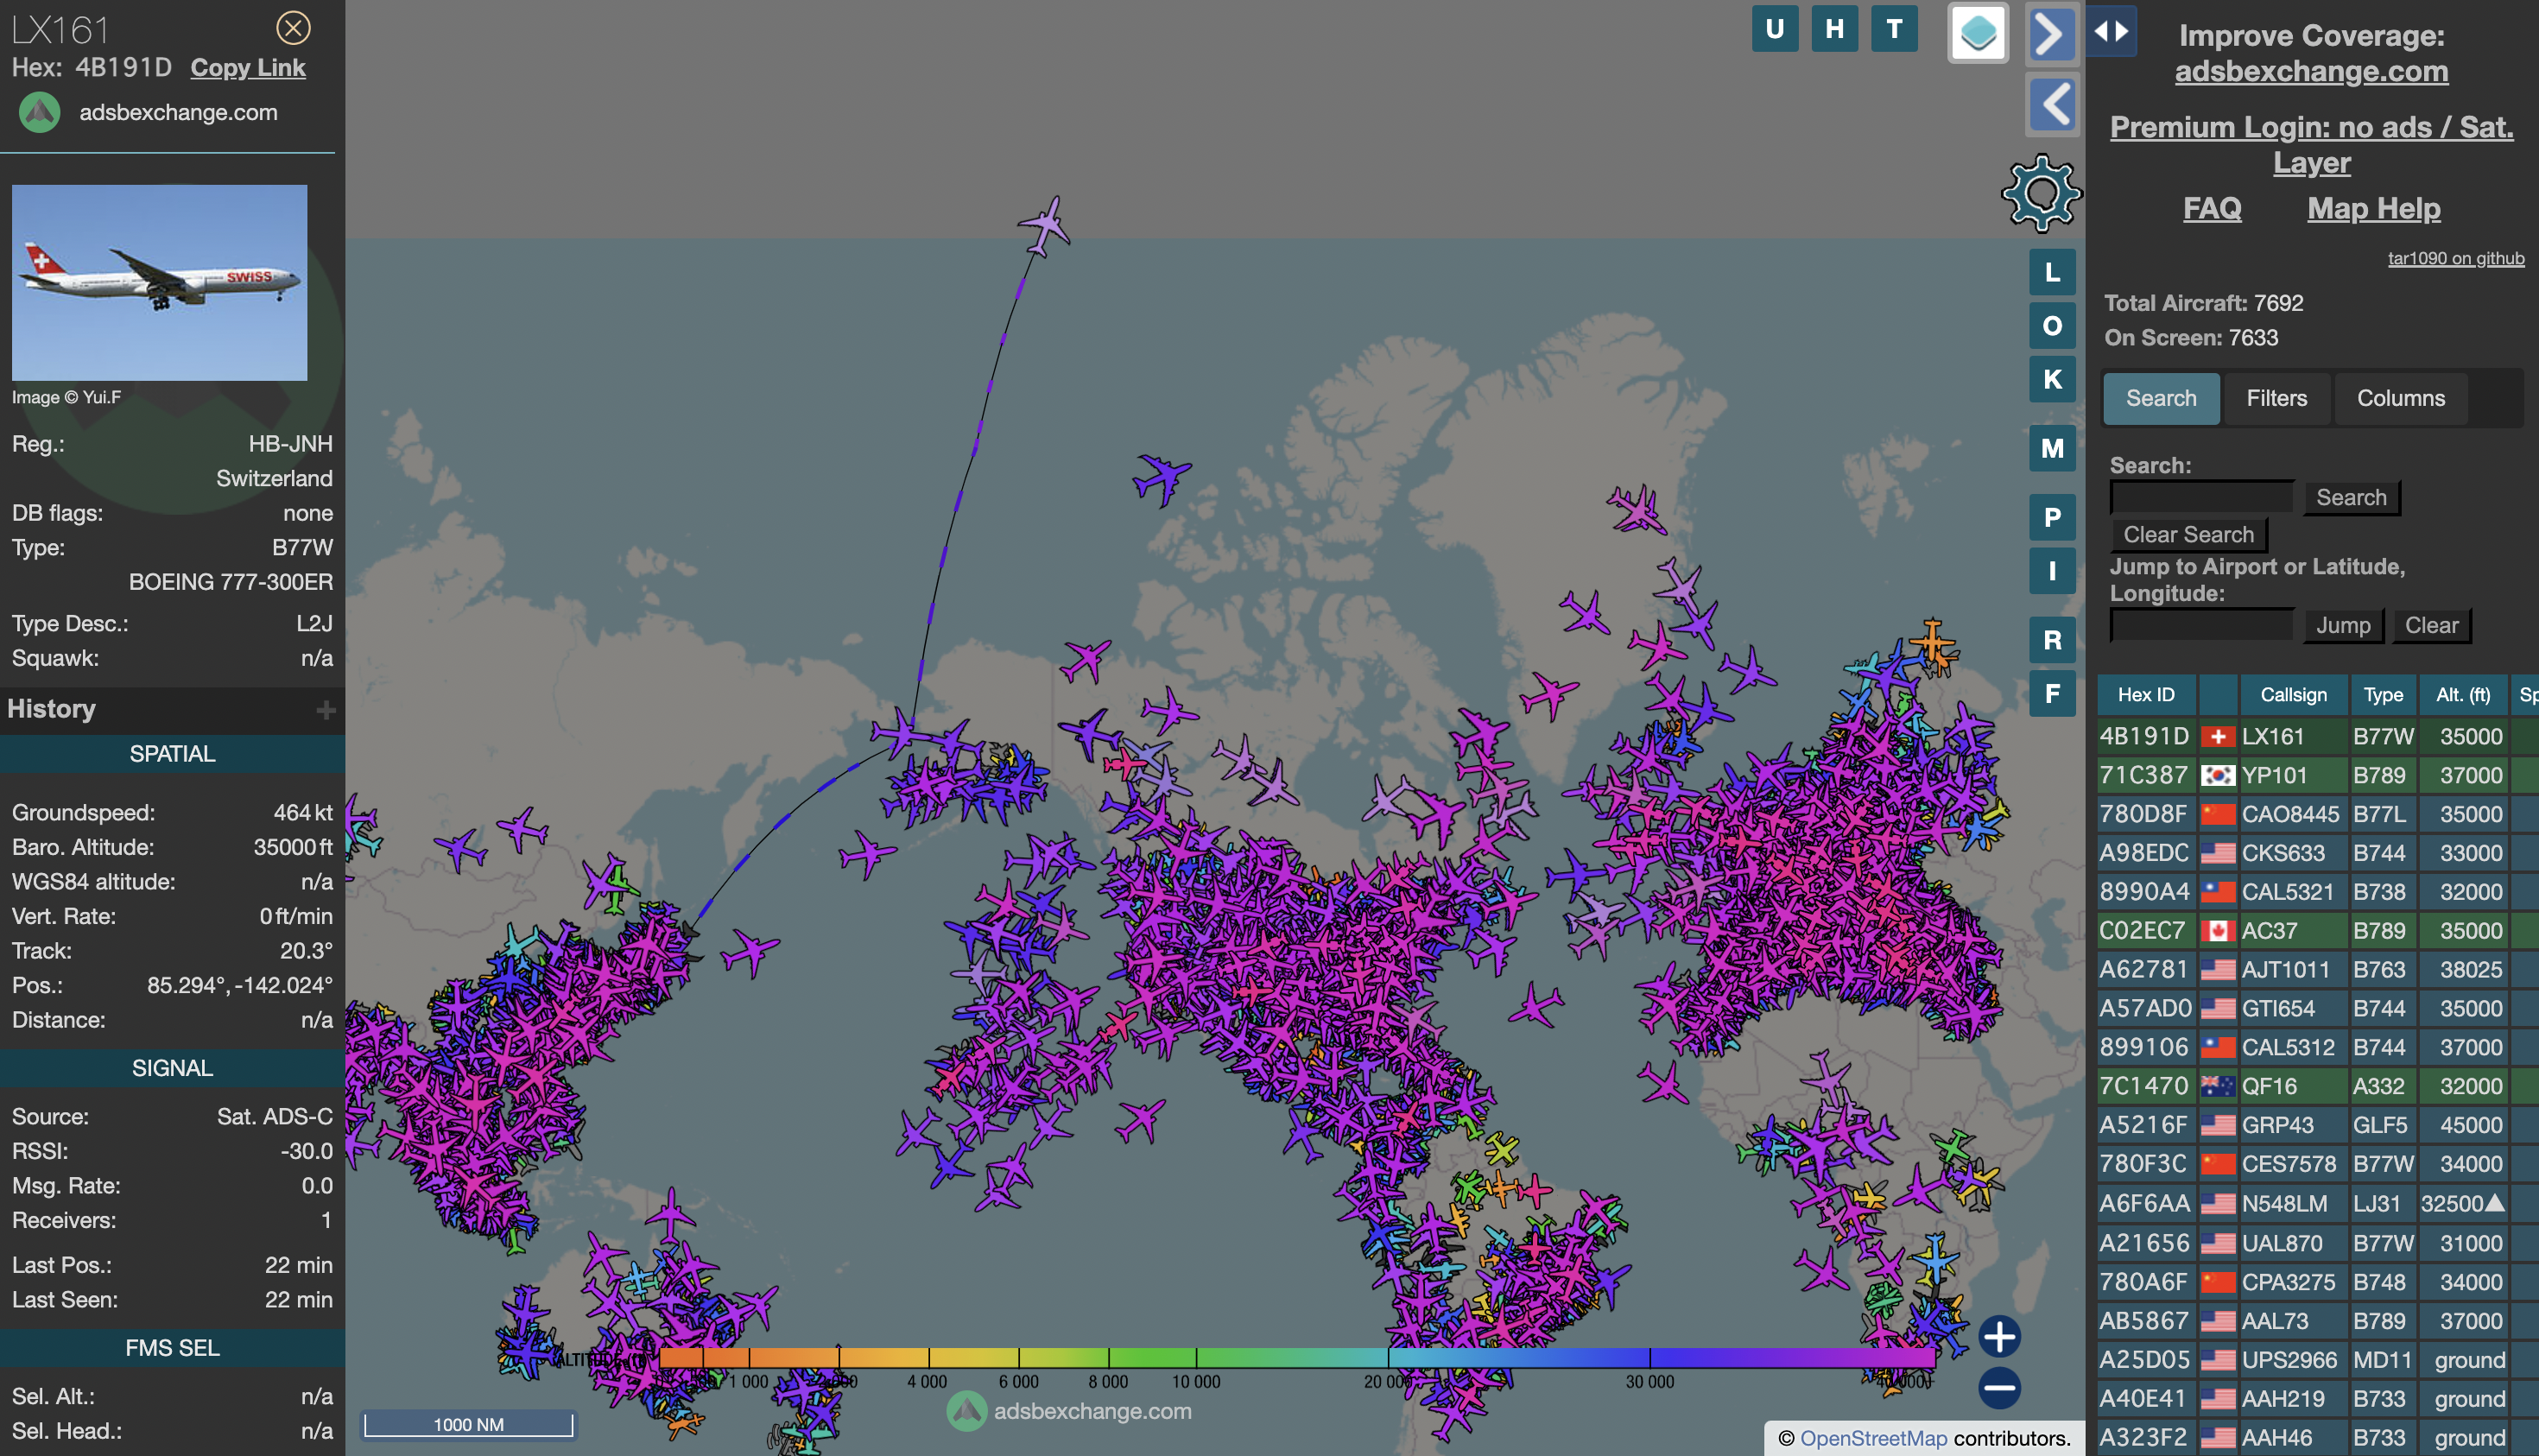2539x1456 pixels.
Task: Open adsbexchange.com Improve Coverage link
Action: [2311, 71]
